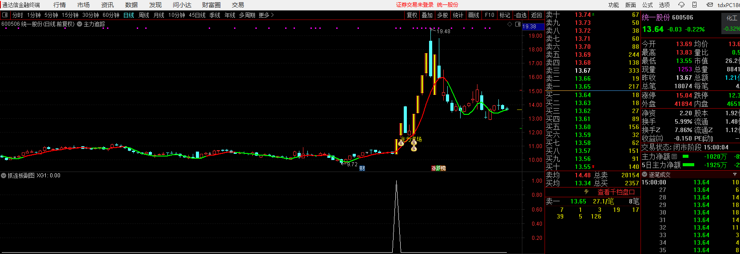Click -自选 to remove from watchlist
The image size is (740, 254).
pyautogui.click(x=521, y=15)
